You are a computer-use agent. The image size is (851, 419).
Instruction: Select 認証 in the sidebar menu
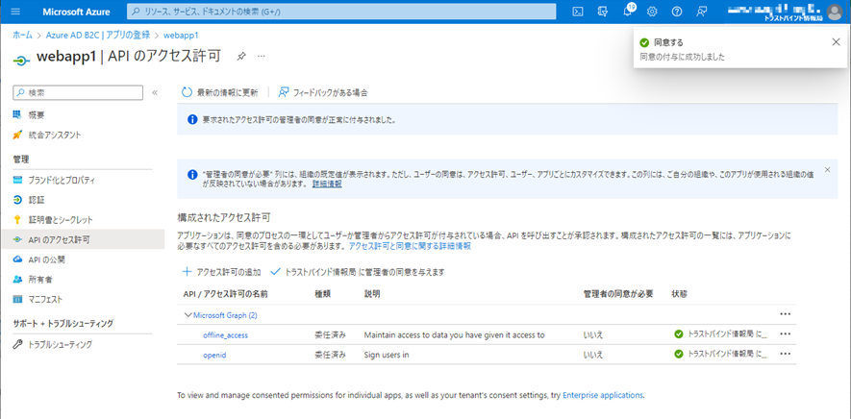coord(37,200)
